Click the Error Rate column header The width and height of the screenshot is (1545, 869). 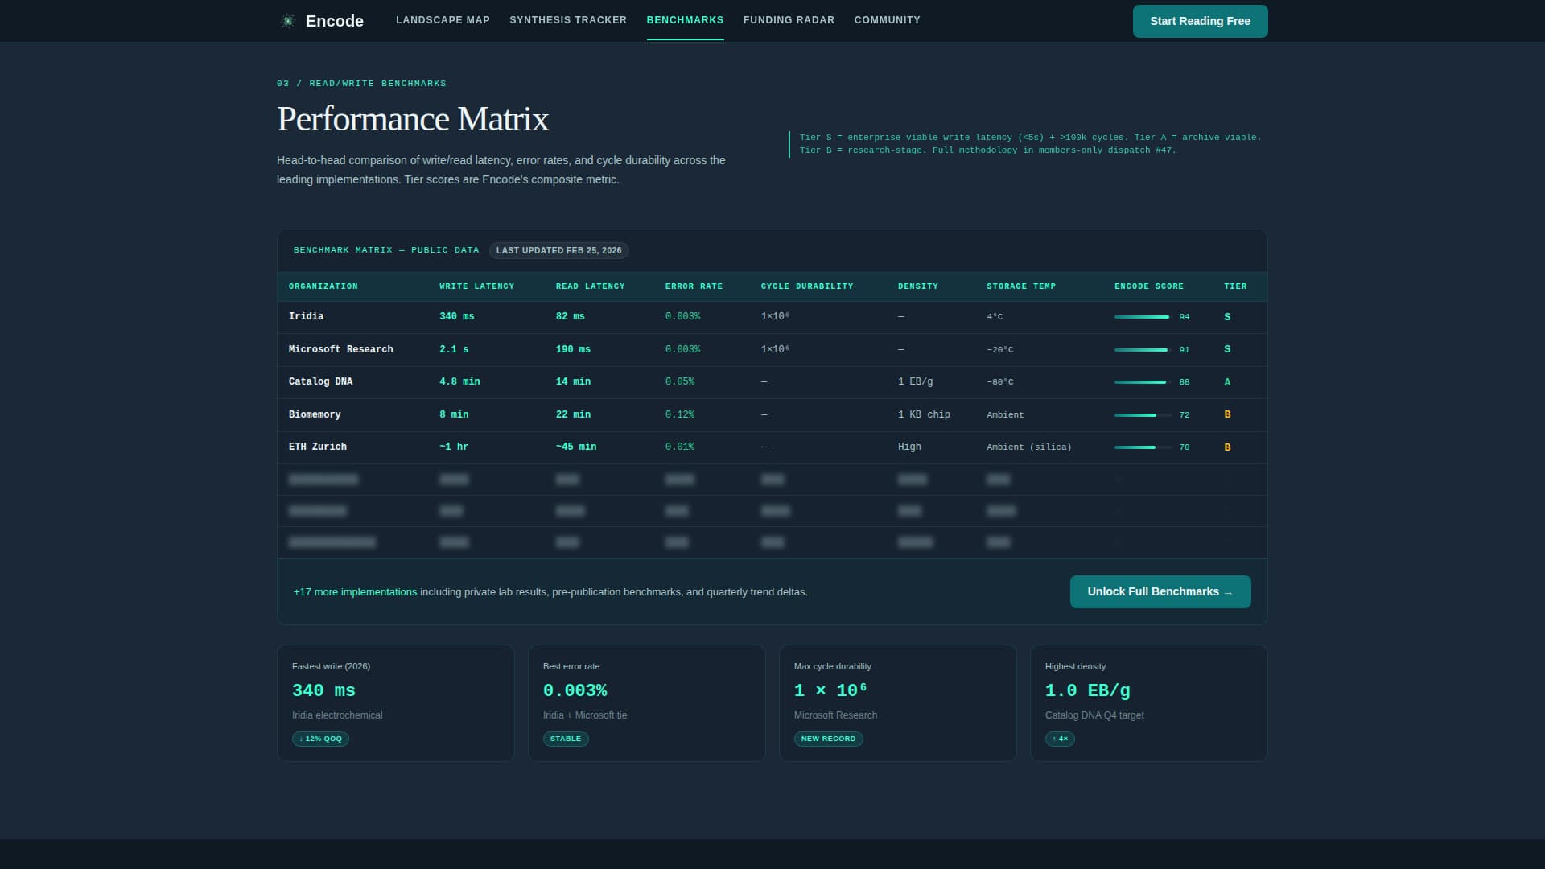(x=694, y=286)
